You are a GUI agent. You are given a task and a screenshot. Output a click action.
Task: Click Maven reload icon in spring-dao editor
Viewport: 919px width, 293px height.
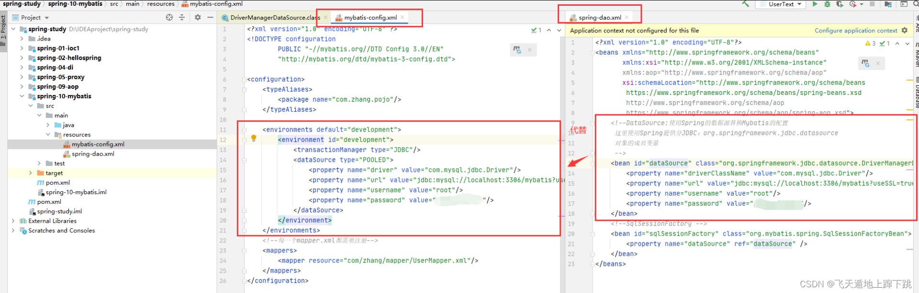click(x=865, y=63)
